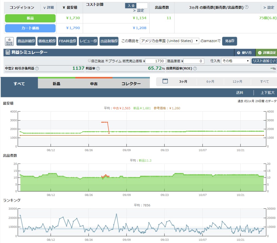
Task: Switch to the 中古 tab
Action: click(94, 84)
